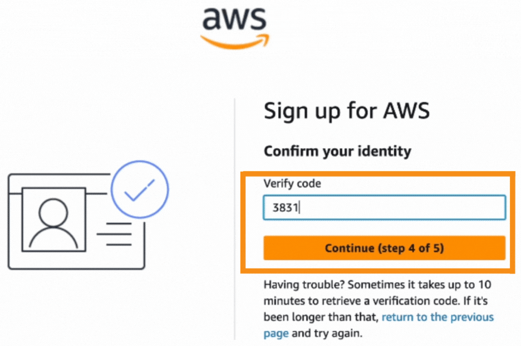Click the Confirm your identity subheading
Viewport: 521px width, 346px height.
click(337, 150)
